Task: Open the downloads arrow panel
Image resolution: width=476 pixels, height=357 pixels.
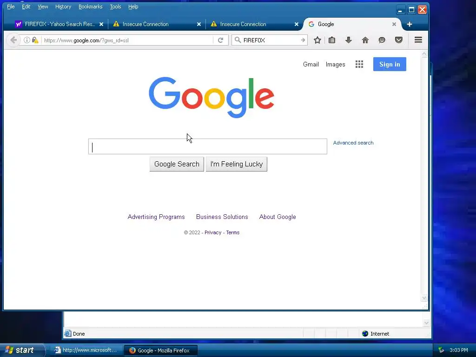Action: pyautogui.click(x=349, y=40)
